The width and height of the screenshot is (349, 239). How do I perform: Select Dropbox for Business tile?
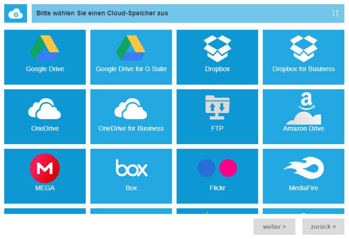click(303, 57)
